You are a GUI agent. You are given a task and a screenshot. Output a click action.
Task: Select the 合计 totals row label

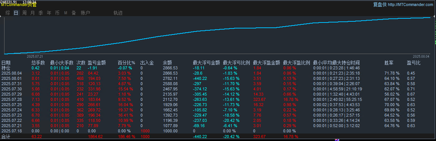coord(6,136)
